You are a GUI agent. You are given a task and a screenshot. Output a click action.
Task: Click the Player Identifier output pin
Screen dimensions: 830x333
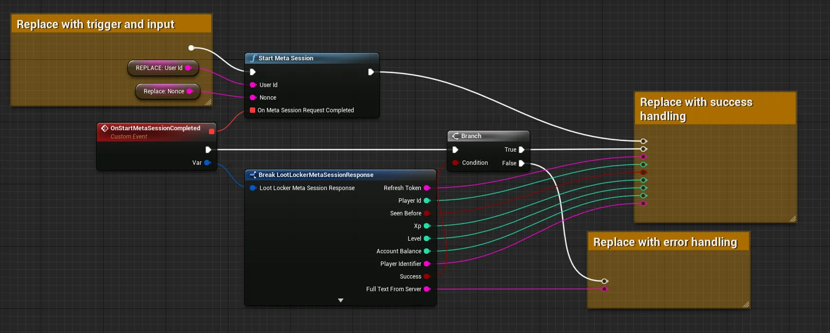click(x=427, y=264)
